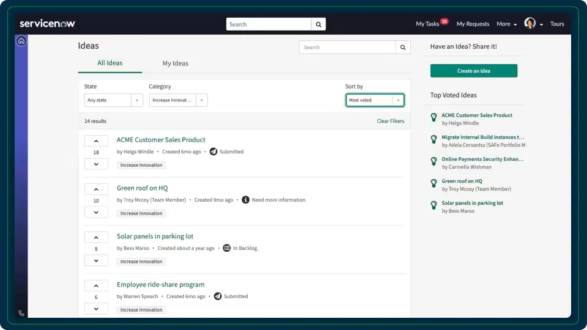The width and height of the screenshot is (587, 330).
Task: Open the user avatar profile menu
Action: pyautogui.click(x=530, y=24)
